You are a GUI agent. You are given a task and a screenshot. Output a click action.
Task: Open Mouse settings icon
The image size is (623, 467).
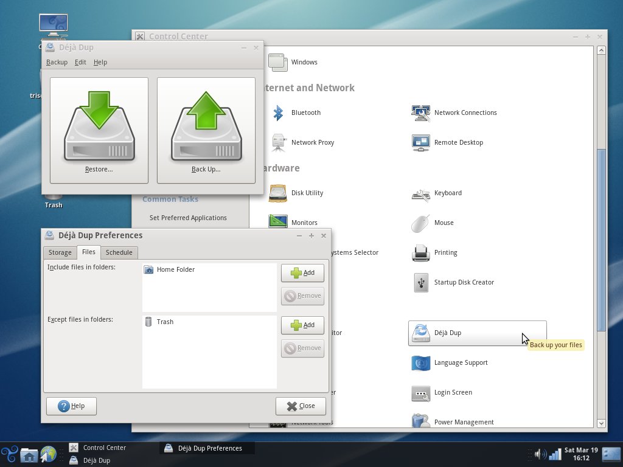coord(420,223)
